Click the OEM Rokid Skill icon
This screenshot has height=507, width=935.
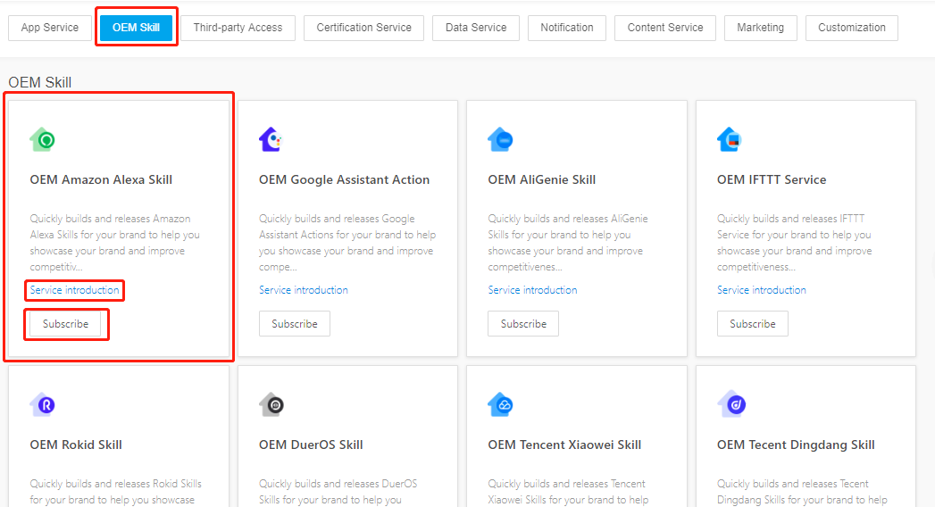(x=42, y=404)
